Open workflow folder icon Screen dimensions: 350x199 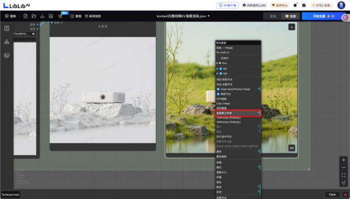click(34, 16)
